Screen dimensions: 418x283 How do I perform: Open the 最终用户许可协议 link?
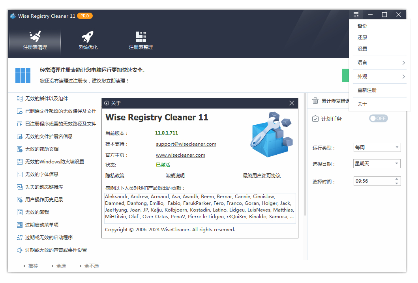262,176
